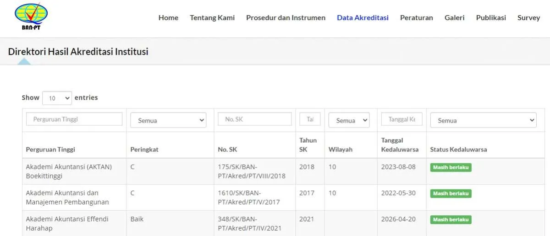Image resolution: width=550 pixels, height=236 pixels.
Task: Sort table by Perguruan Tinggi column header
Action: click(x=50, y=150)
